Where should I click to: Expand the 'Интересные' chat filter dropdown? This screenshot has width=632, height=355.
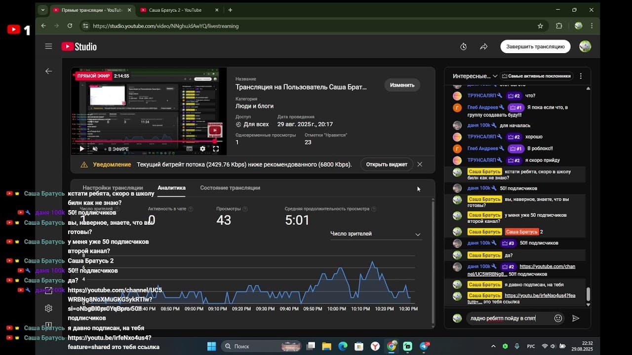click(x=475, y=76)
